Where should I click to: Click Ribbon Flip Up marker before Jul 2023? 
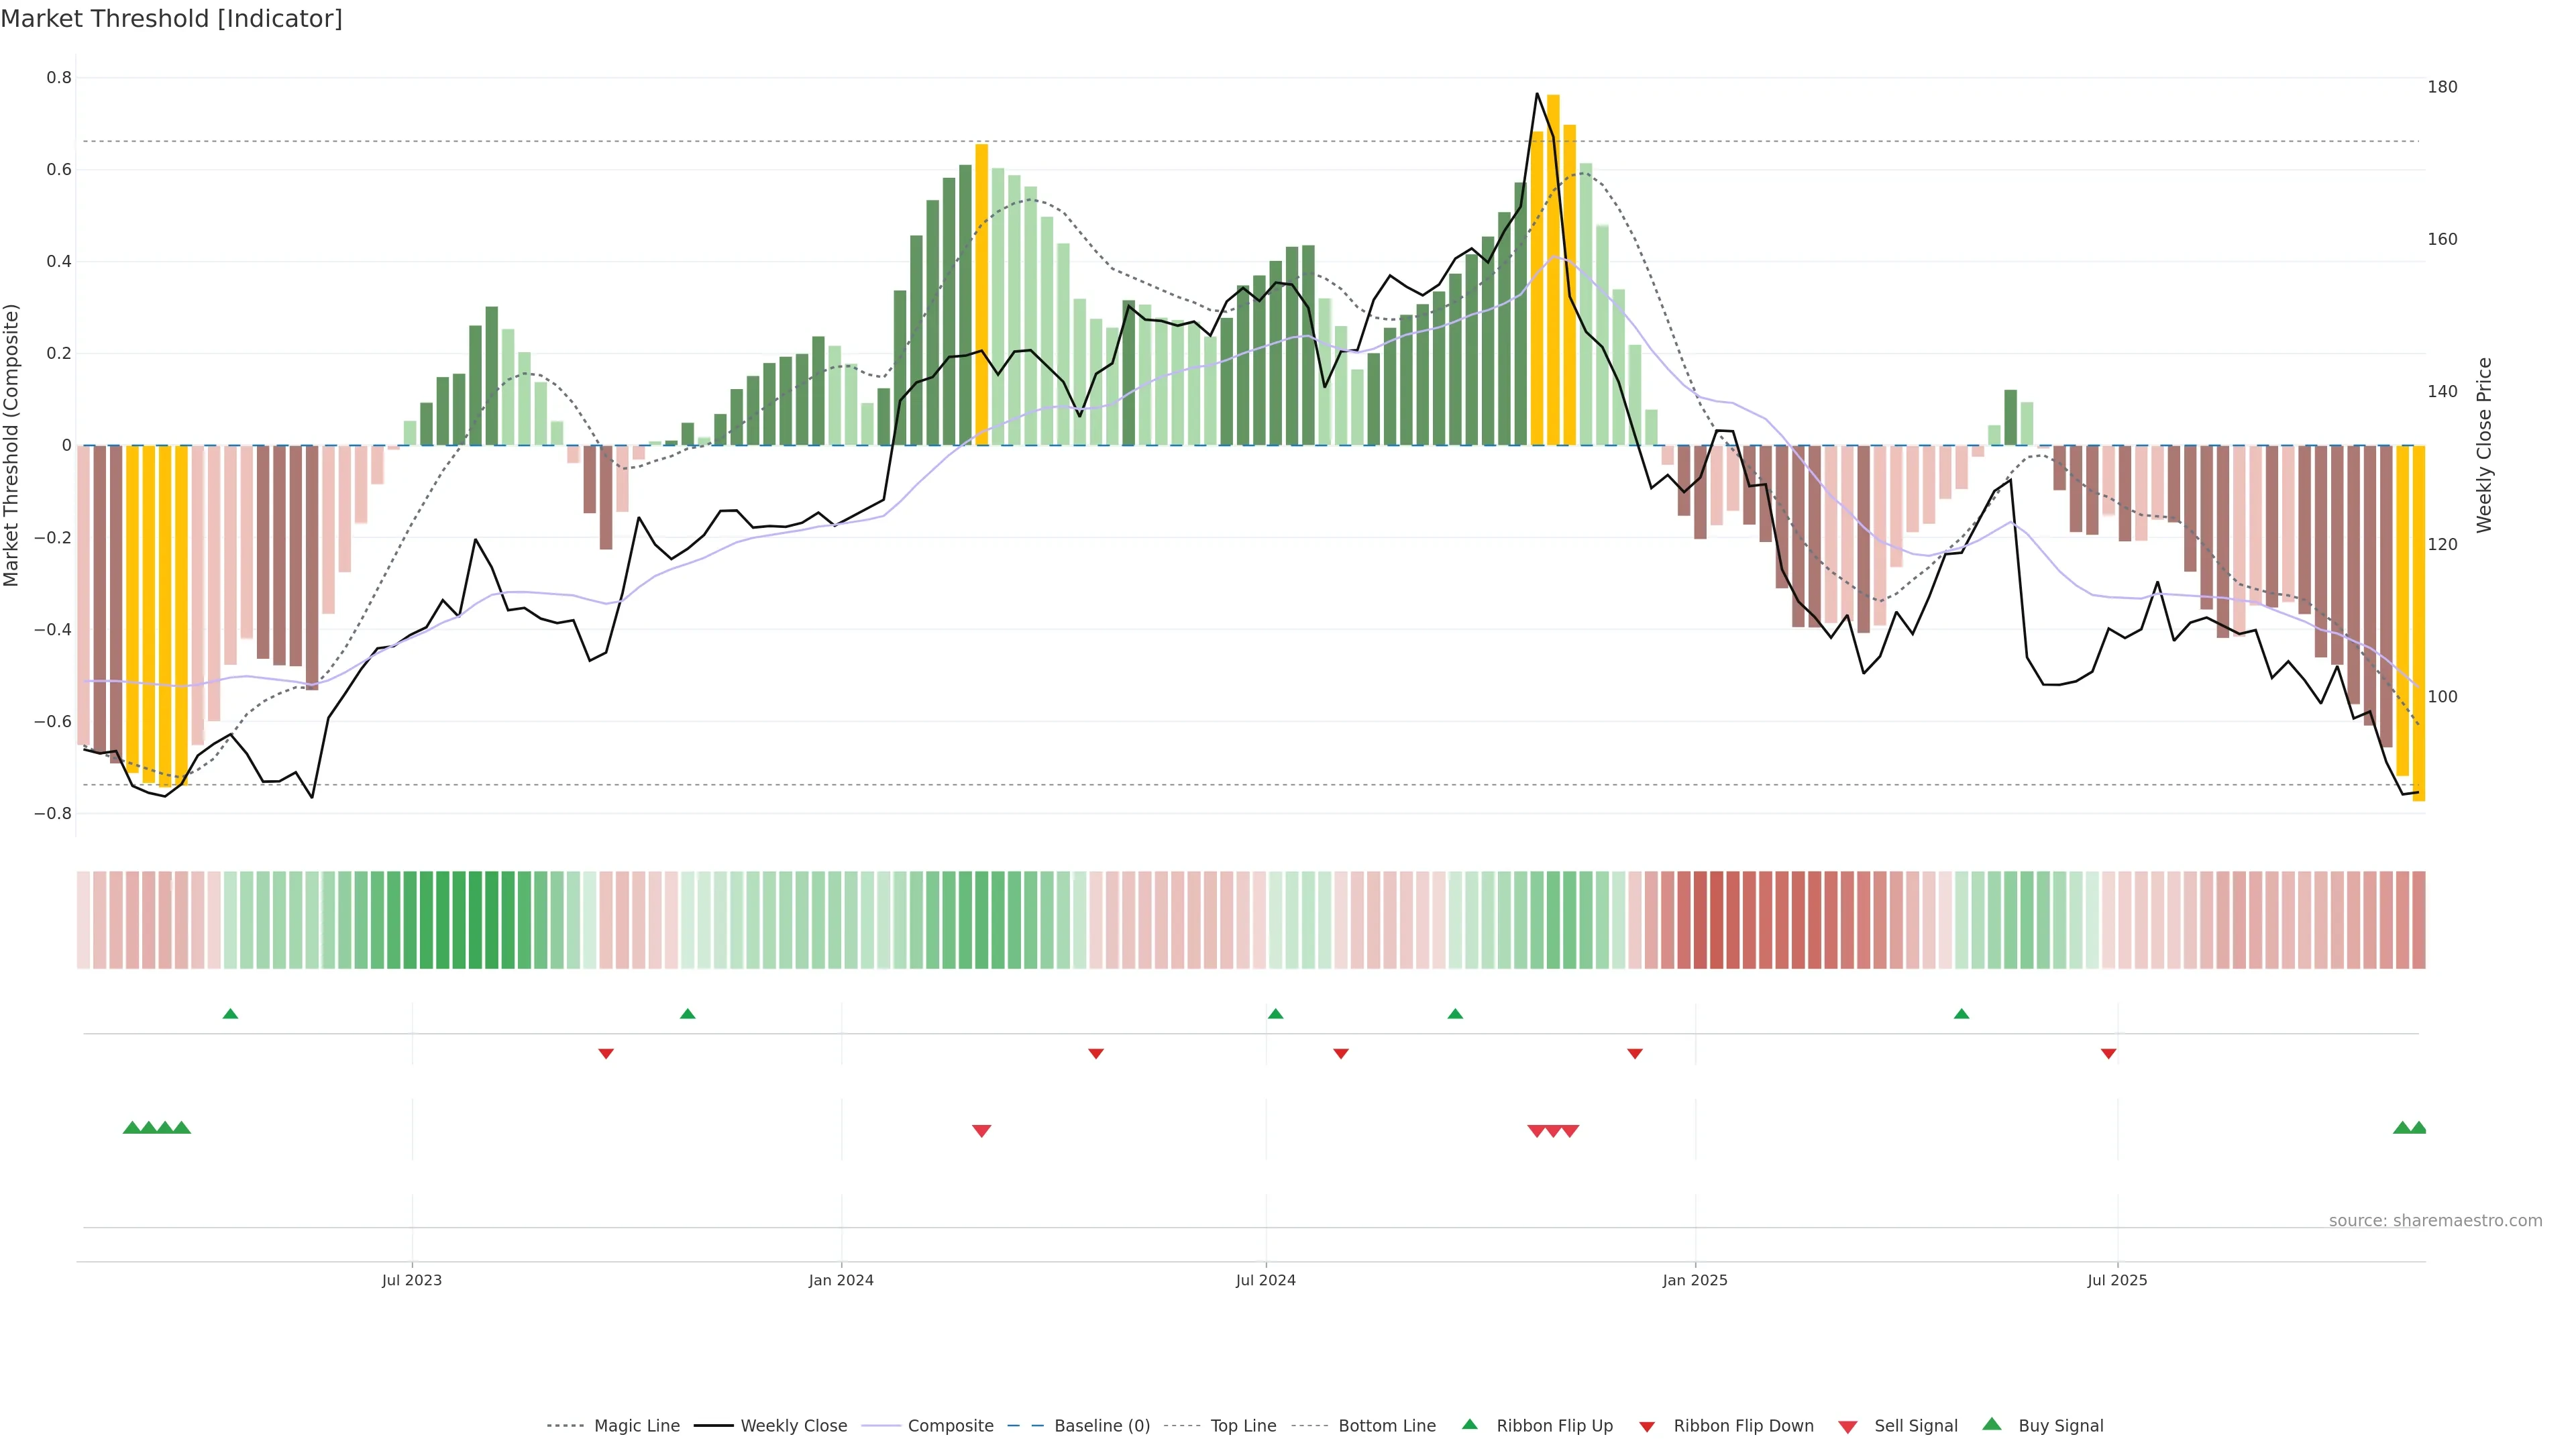point(230,1014)
